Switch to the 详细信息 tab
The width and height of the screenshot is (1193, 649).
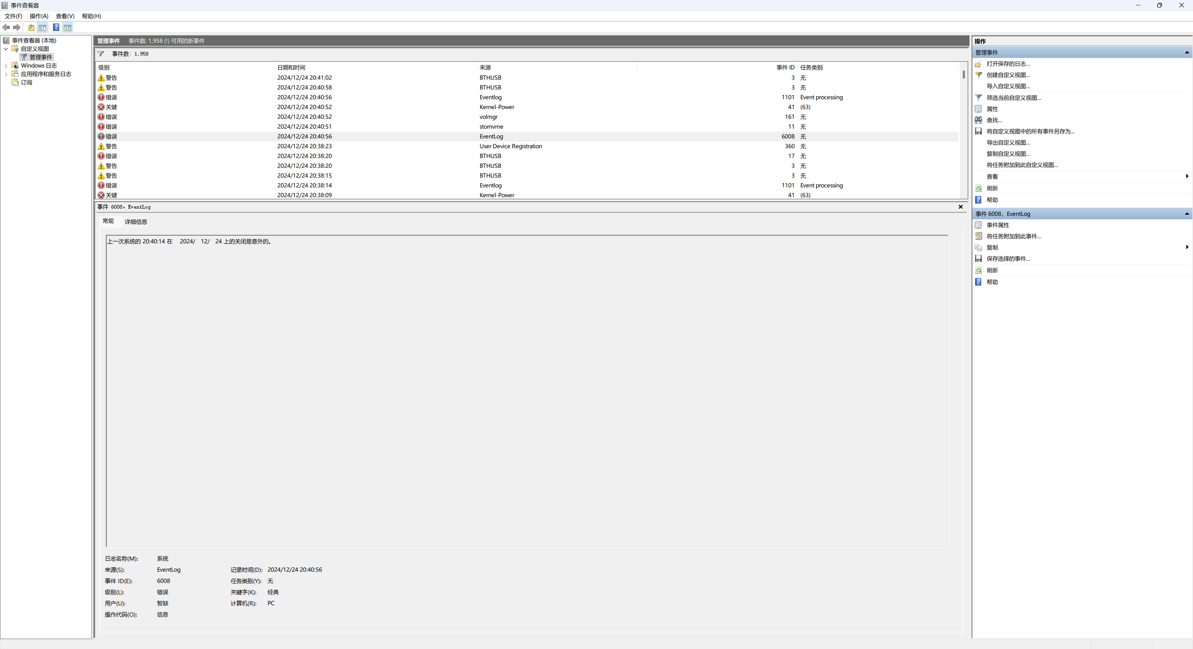pyautogui.click(x=136, y=222)
